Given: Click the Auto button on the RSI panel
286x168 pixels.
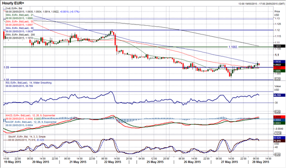Looking at the screenshot, I should 277,112.
